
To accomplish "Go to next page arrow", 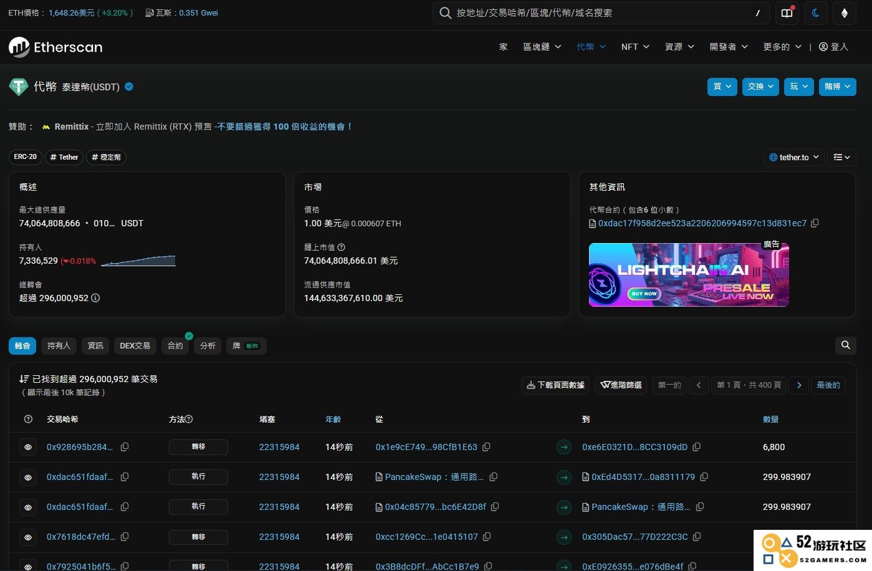I will 799,385.
